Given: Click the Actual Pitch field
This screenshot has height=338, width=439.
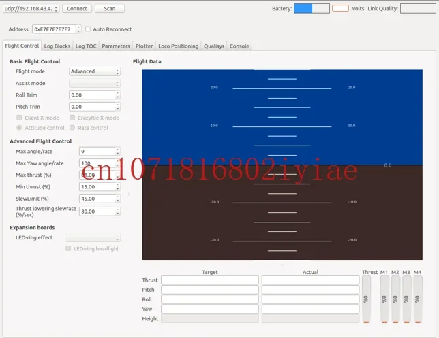Looking at the screenshot, I should (x=310, y=290).
